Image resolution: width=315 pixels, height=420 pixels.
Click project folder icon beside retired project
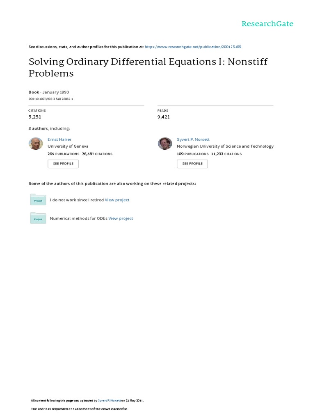coord(38,199)
